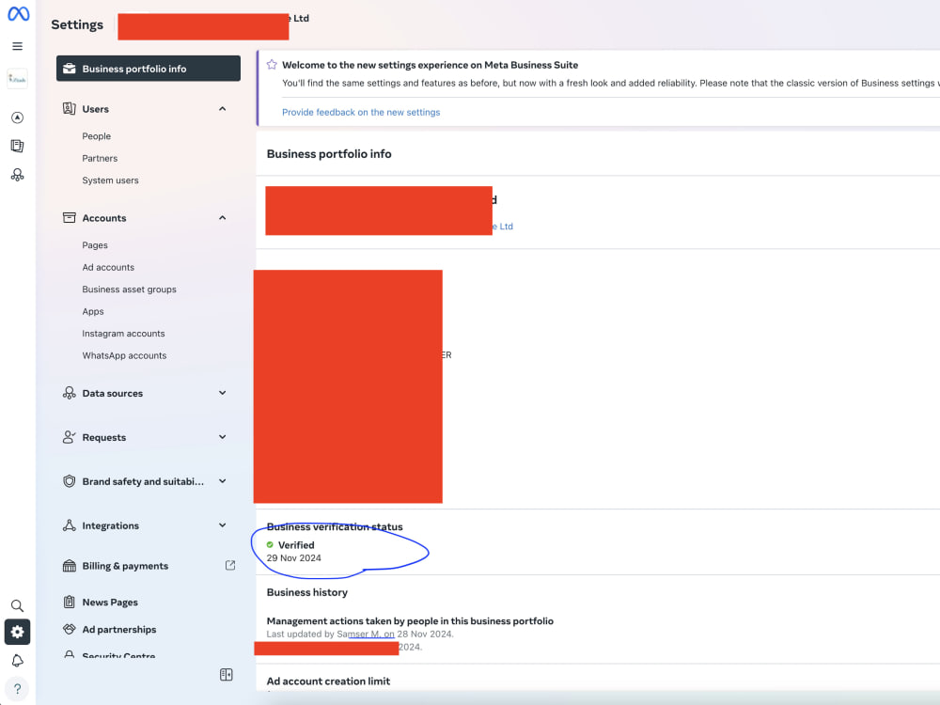This screenshot has height=705, width=940.
Task: Open Ad partnerships
Action: (118, 630)
